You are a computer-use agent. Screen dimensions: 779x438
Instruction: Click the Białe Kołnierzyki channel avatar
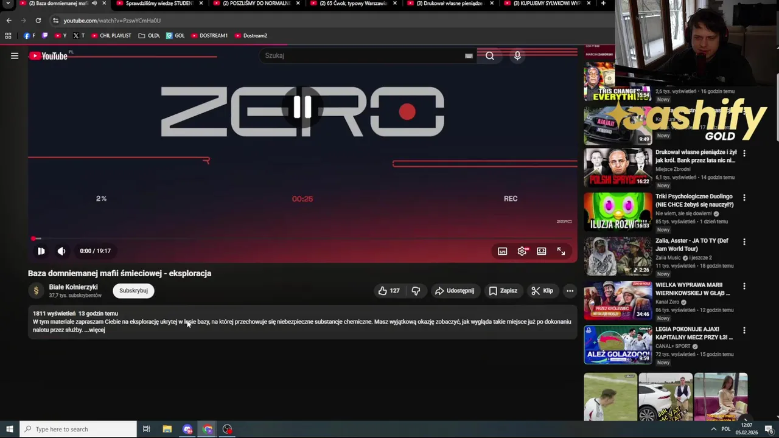tap(36, 291)
